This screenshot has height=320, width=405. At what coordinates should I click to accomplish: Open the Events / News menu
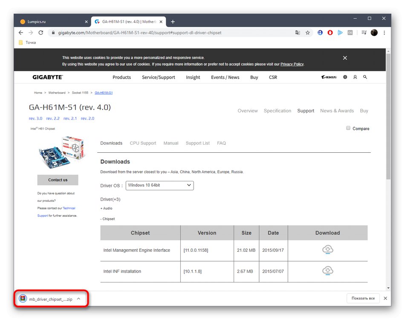[x=225, y=77]
